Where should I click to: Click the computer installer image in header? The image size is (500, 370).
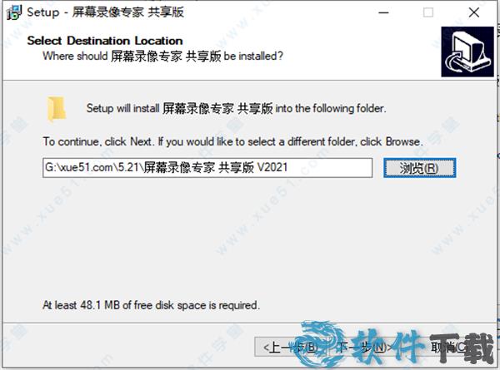(467, 52)
